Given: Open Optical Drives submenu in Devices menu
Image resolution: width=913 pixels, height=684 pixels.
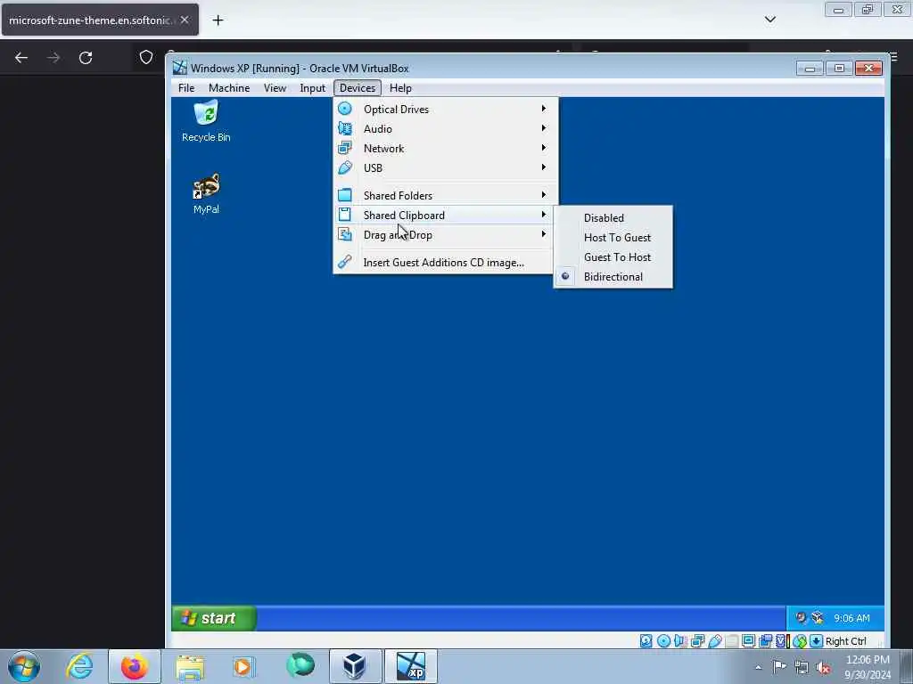Looking at the screenshot, I should coord(445,110).
